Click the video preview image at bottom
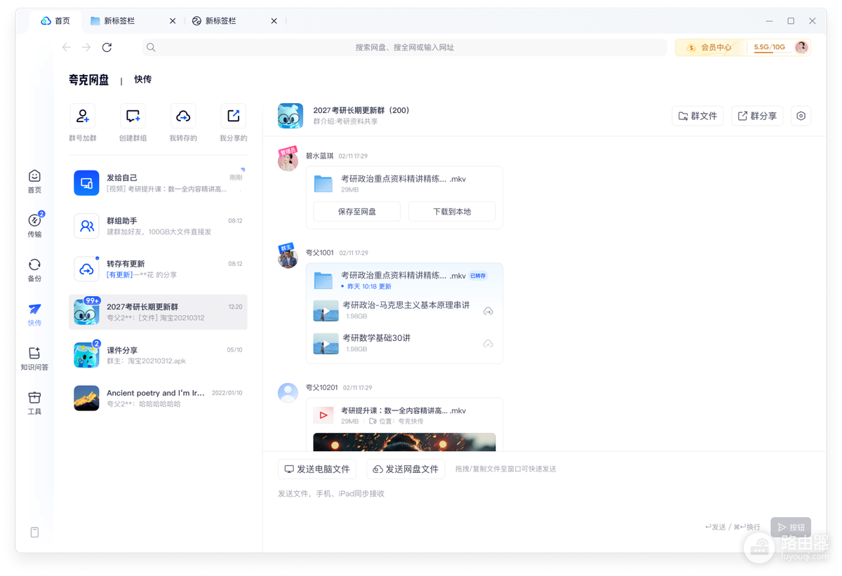The height and width of the screenshot is (576, 842). coord(404,441)
